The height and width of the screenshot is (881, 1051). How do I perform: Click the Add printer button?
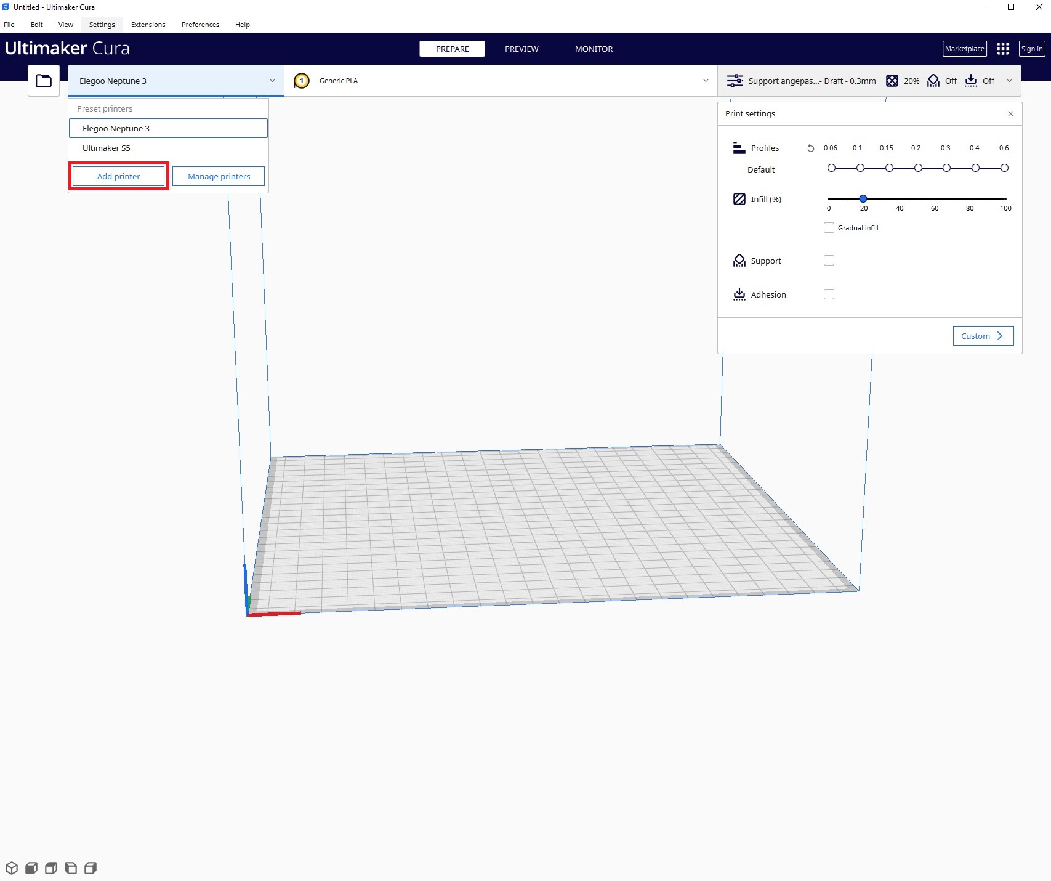119,176
